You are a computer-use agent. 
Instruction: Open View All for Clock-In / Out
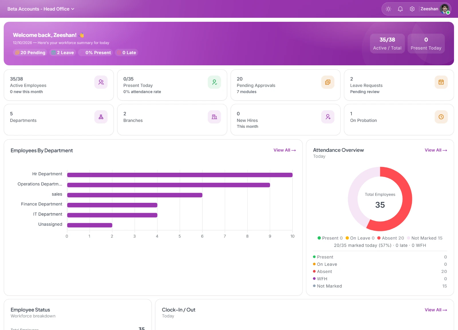436,310
